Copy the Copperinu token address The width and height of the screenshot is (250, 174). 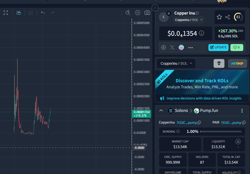(199, 122)
